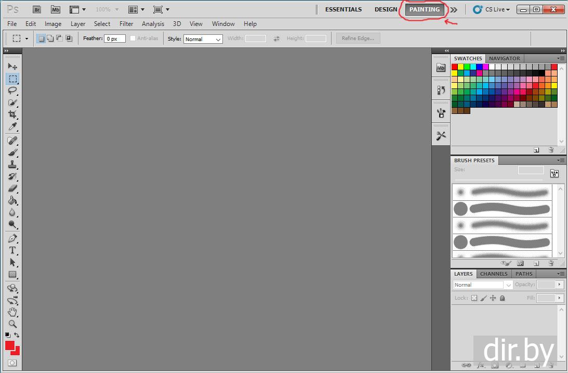Select the Hand tool
This screenshot has height=373, width=568.
(12, 312)
